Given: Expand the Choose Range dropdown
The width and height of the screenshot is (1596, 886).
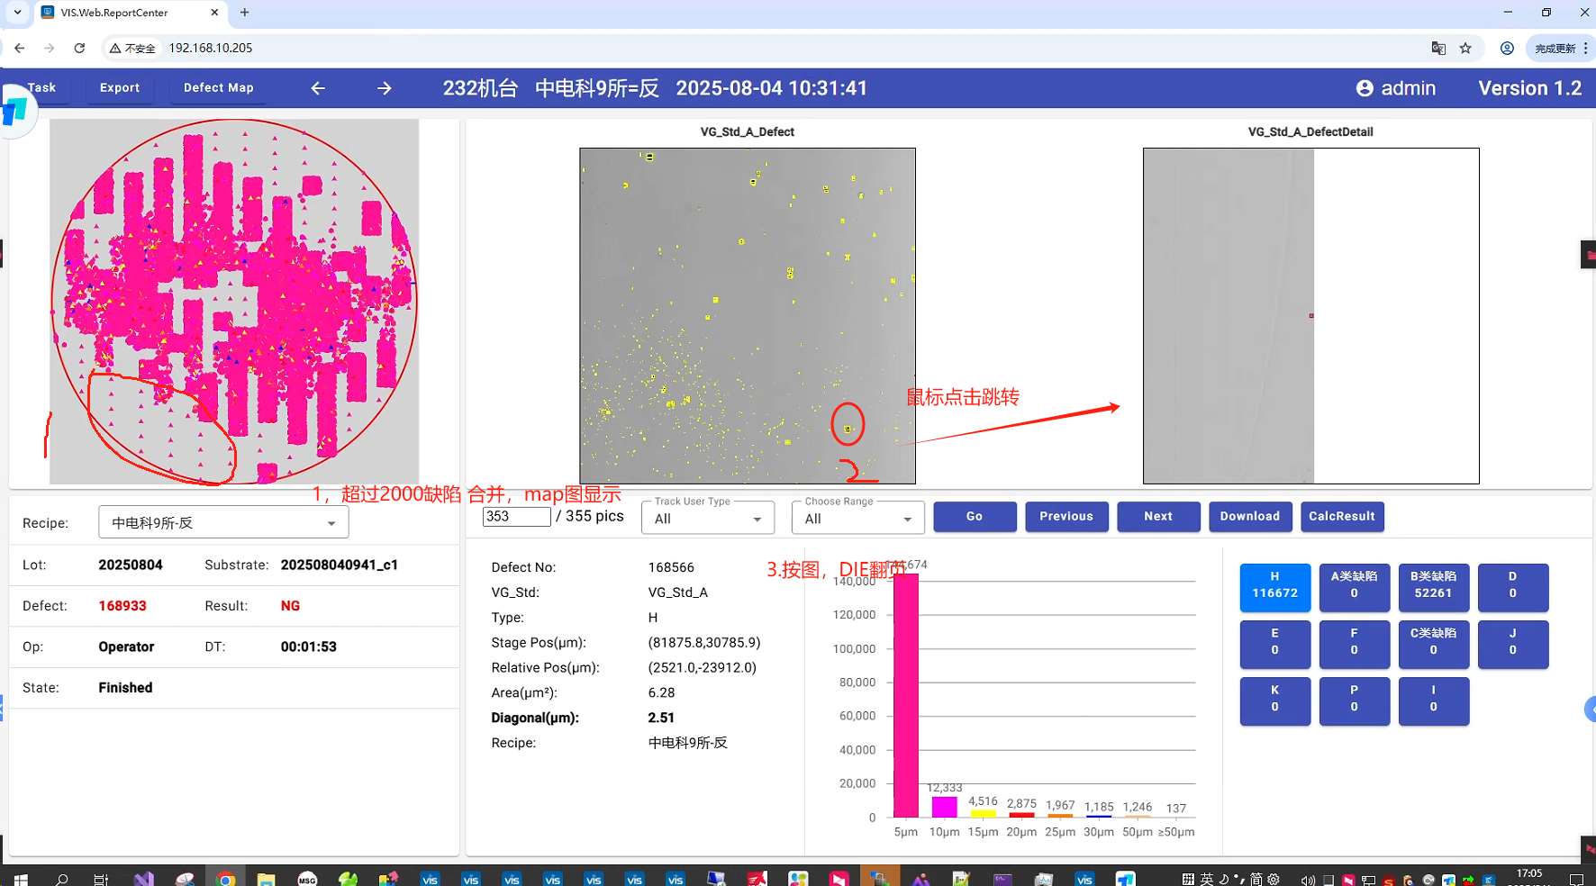Looking at the screenshot, I should 857,519.
